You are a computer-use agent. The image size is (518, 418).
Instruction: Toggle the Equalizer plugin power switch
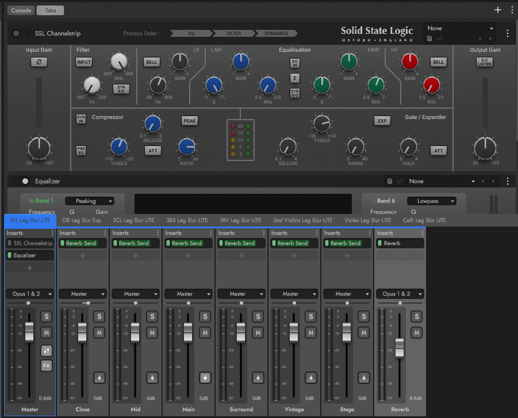click(x=21, y=181)
